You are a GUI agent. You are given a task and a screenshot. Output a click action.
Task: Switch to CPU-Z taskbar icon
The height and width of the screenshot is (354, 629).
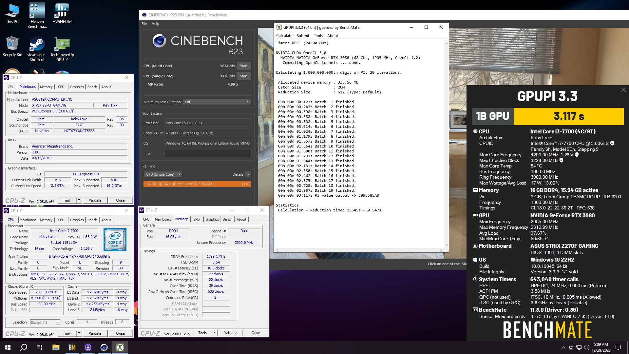click(88, 347)
